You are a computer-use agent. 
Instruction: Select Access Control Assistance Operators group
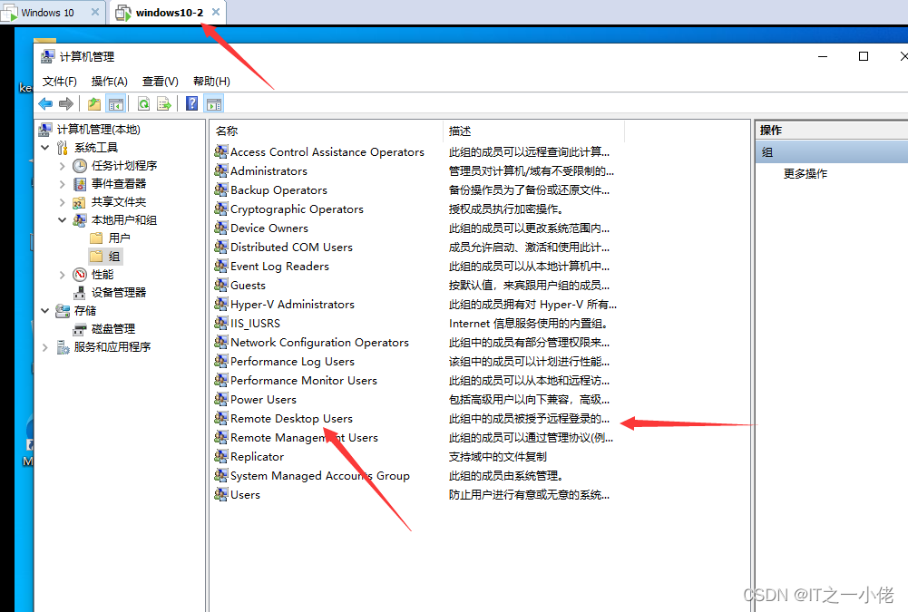point(327,151)
